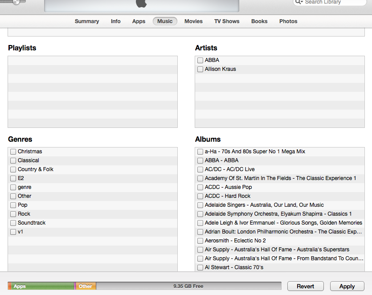Tick the Classical genre checkbox
Image resolution: width=372 pixels, height=295 pixels.
coord(13,161)
